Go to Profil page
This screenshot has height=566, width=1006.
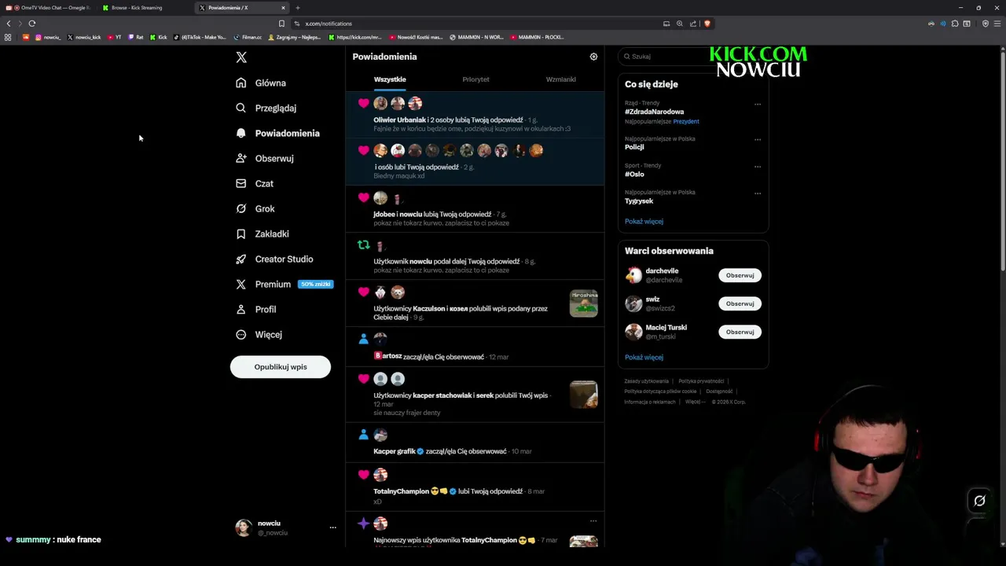click(256, 309)
